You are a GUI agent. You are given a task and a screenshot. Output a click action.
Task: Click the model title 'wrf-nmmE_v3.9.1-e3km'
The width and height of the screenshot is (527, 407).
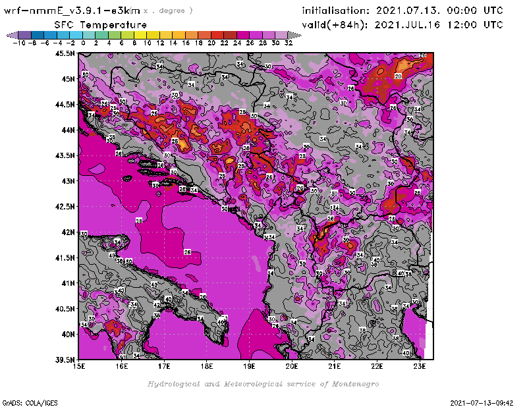click(x=72, y=11)
